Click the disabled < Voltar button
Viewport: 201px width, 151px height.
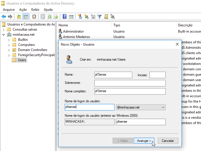(123, 141)
